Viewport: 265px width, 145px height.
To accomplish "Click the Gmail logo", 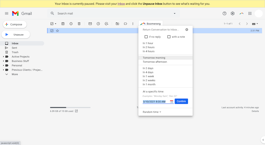I will [x=22, y=14].
